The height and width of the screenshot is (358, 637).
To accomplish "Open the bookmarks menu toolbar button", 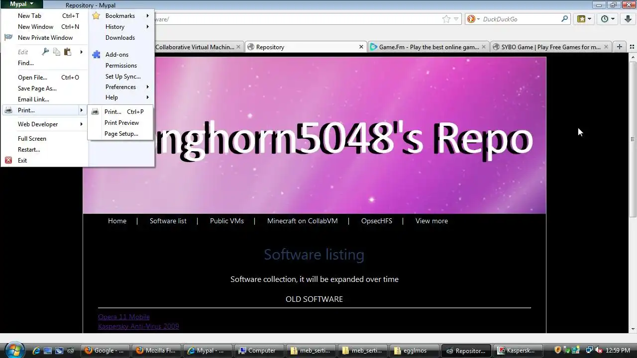I will 584,19.
